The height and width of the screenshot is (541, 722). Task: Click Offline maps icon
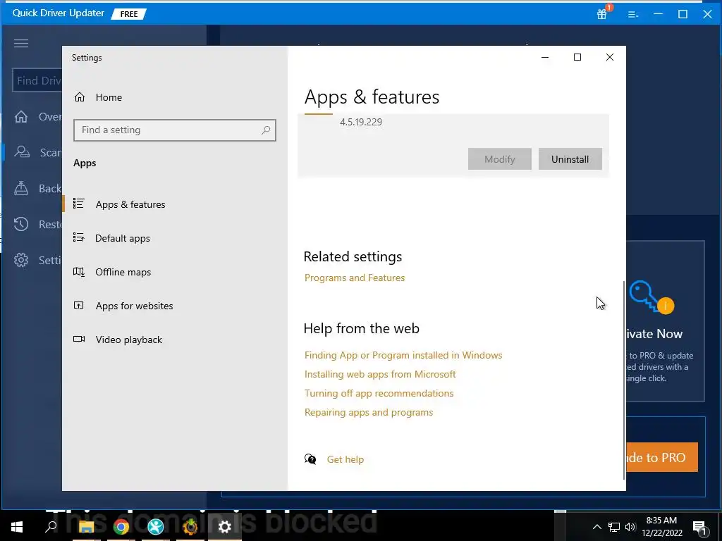pos(79,271)
